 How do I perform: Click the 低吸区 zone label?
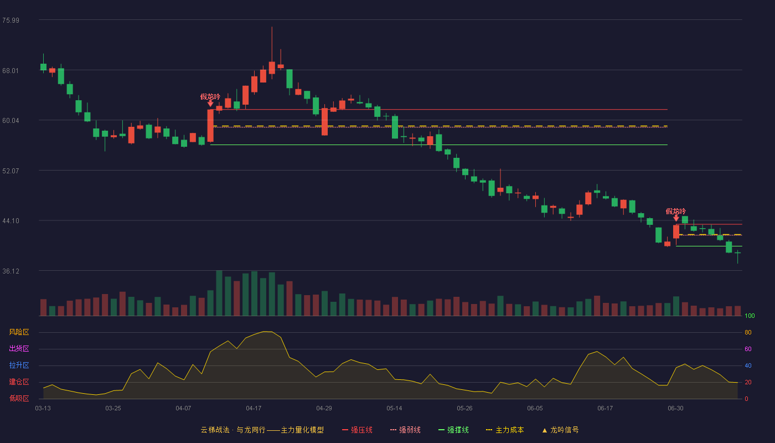click(x=19, y=398)
